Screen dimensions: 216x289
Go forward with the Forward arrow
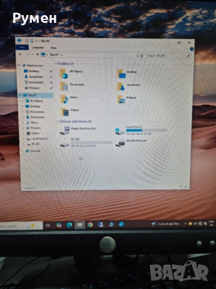(28, 54)
